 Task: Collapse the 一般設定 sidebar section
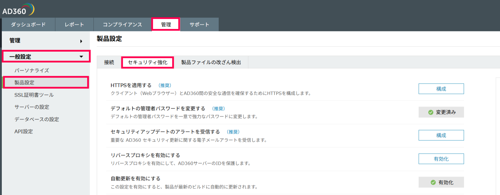pos(46,56)
